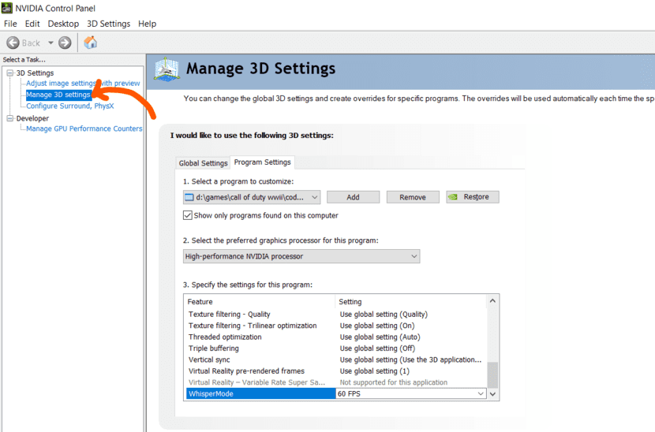
Task: Click the Vertical sync setting value
Action: (410, 359)
